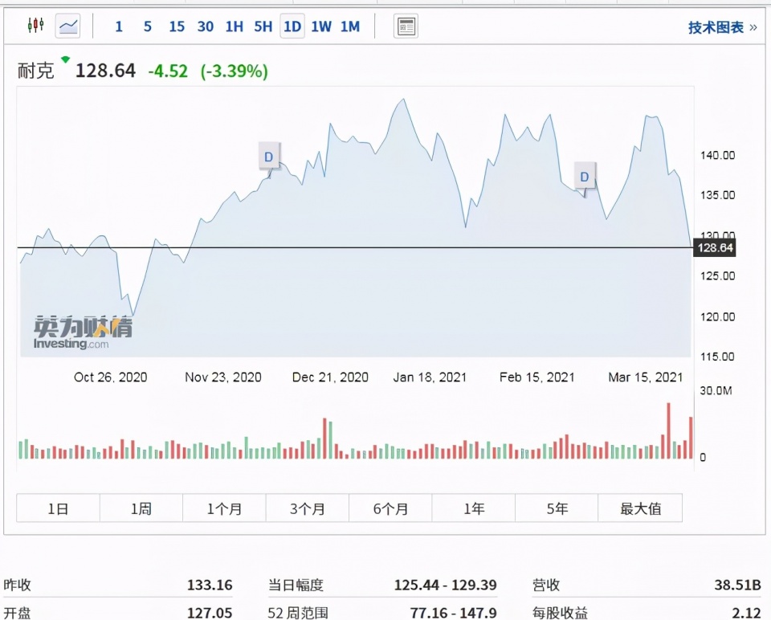
Task: Click the dividend D marker near Feb 2021
Action: (x=584, y=177)
